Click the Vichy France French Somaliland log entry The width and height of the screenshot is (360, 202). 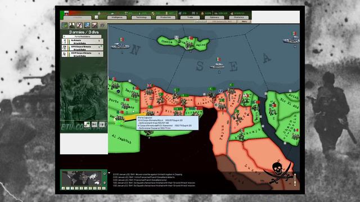tap(144, 177)
